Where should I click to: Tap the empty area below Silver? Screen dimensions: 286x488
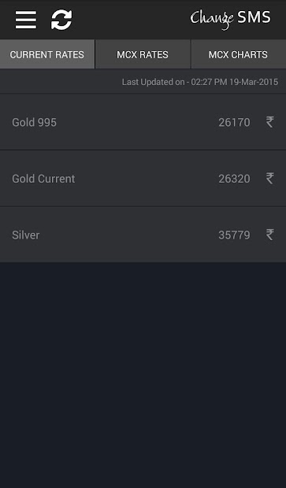click(143, 375)
